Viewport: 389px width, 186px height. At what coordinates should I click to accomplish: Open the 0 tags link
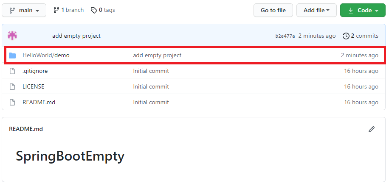coord(103,10)
